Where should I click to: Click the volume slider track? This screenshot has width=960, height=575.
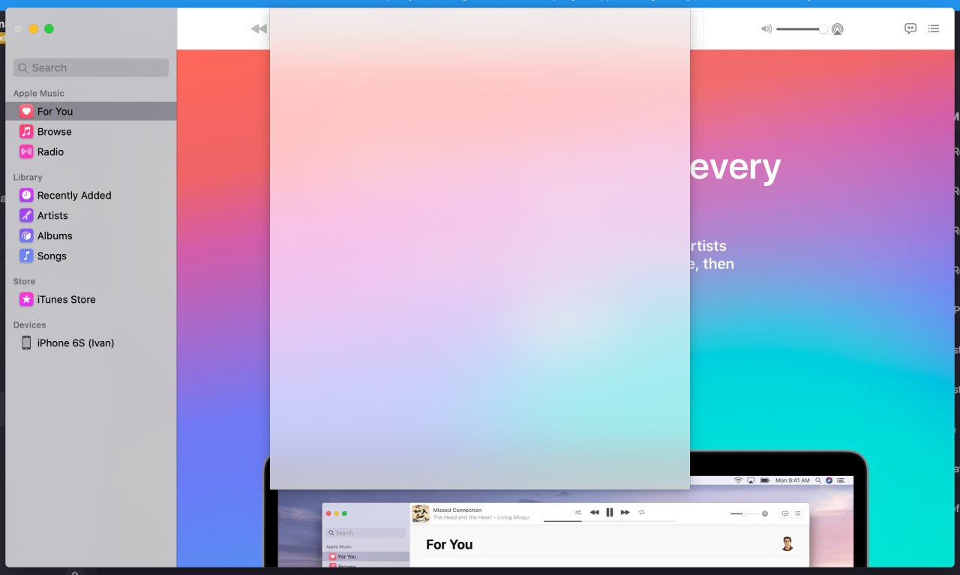click(x=801, y=29)
